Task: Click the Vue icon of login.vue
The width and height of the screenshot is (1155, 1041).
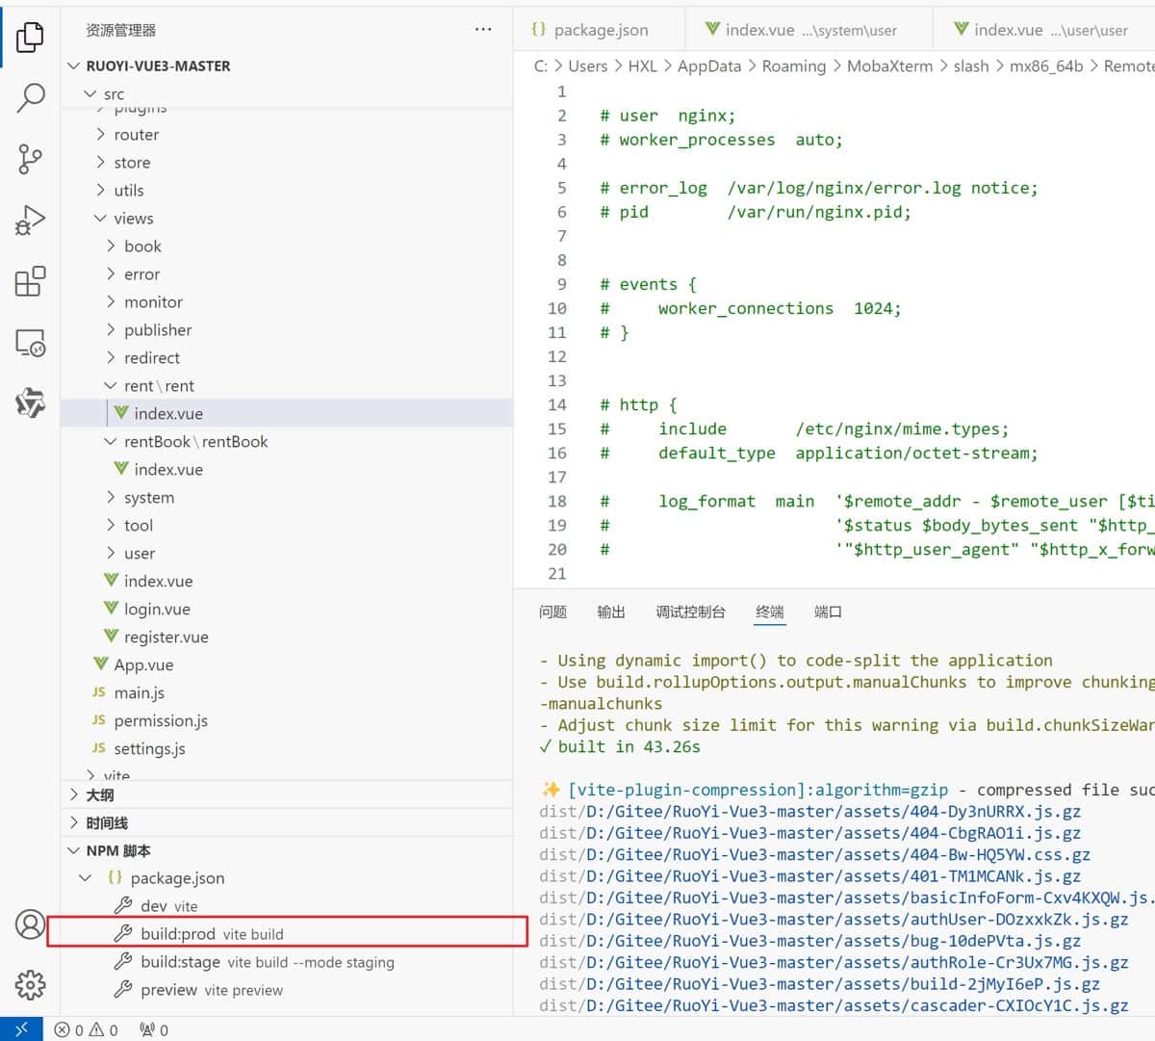Action: 111,609
